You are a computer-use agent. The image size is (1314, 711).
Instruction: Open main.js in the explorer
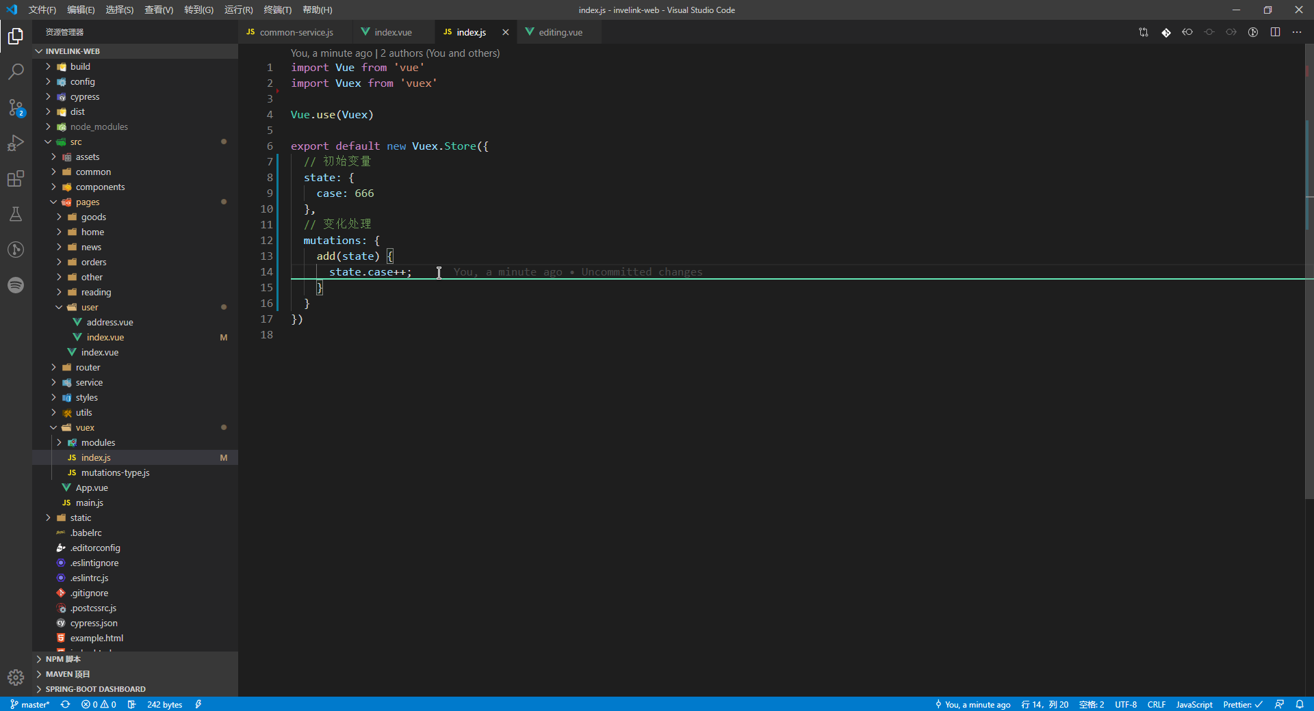point(89,502)
